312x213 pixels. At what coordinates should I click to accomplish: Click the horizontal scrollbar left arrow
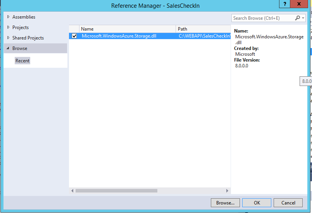(x=72, y=191)
